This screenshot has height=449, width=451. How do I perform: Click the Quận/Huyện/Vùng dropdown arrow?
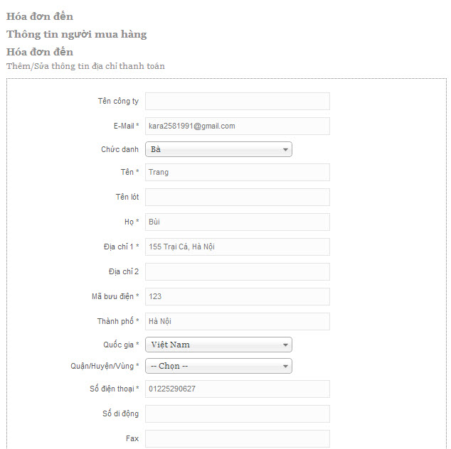click(x=285, y=366)
